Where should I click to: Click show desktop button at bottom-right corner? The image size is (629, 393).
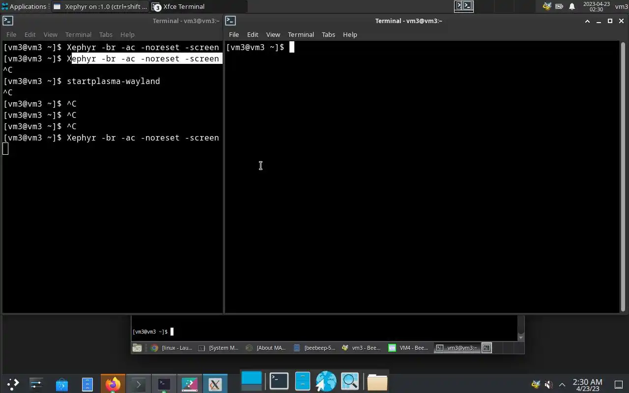(x=619, y=384)
